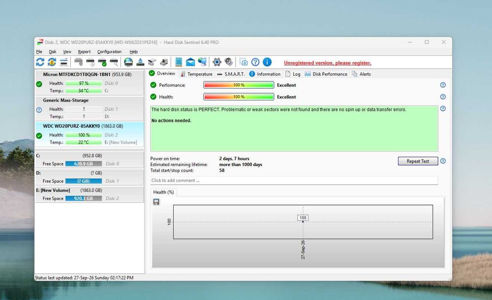Click the question mark icon in the toolbar
This screenshot has height=300, width=492.
pyautogui.click(x=255, y=62)
